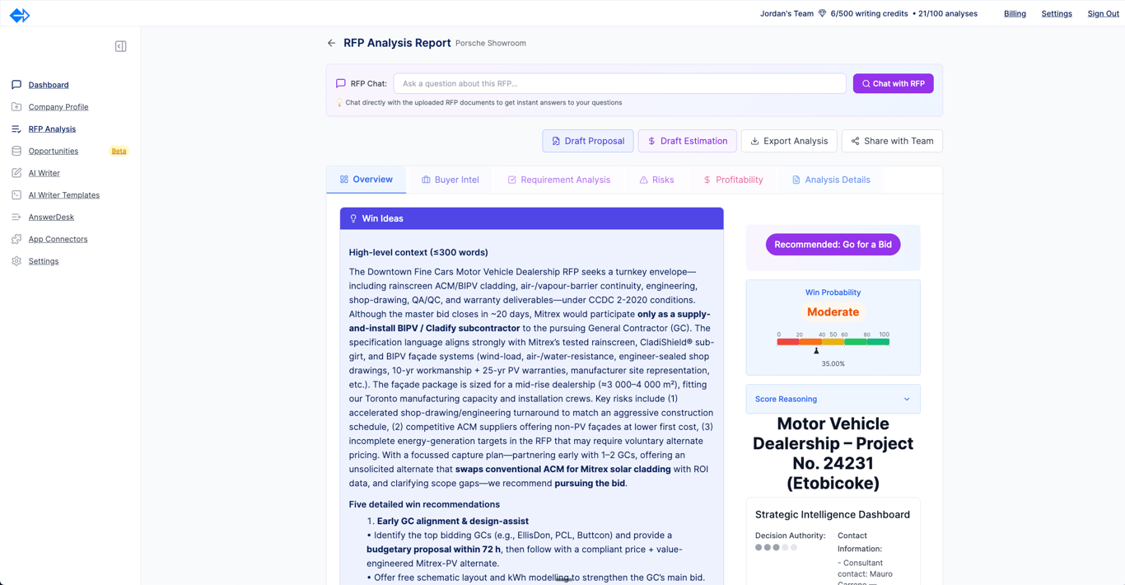1125x585 pixels.
Task: Click the Decision Authority dots rating
Action: (776, 547)
